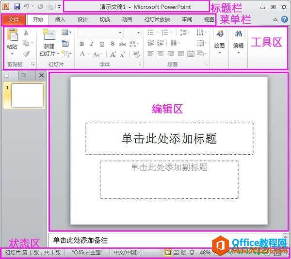Open the 幻灯片放映 ribbon tab
The height and width of the screenshot is (259, 291).
[157, 19]
